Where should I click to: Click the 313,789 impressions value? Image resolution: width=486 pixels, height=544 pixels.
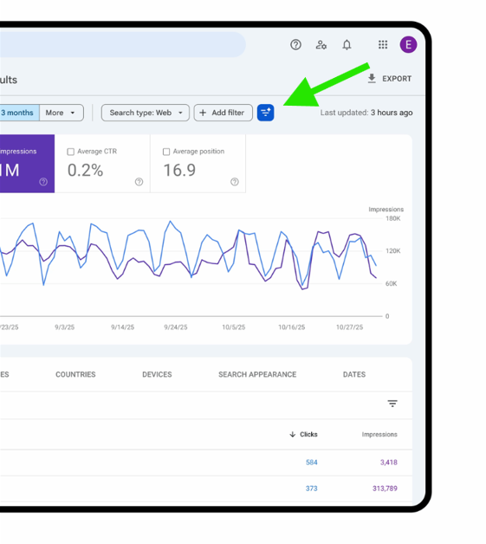pyautogui.click(x=385, y=489)
